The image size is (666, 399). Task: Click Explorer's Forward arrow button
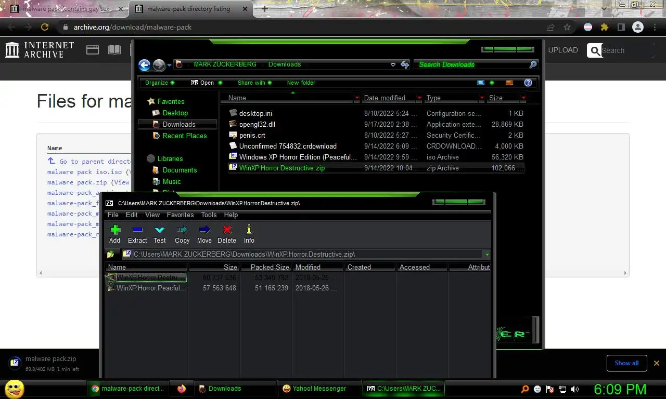point(159,65)
